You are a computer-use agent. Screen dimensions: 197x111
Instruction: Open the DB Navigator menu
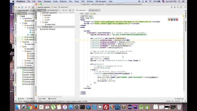pyautogui.click(x=101, y=1)
